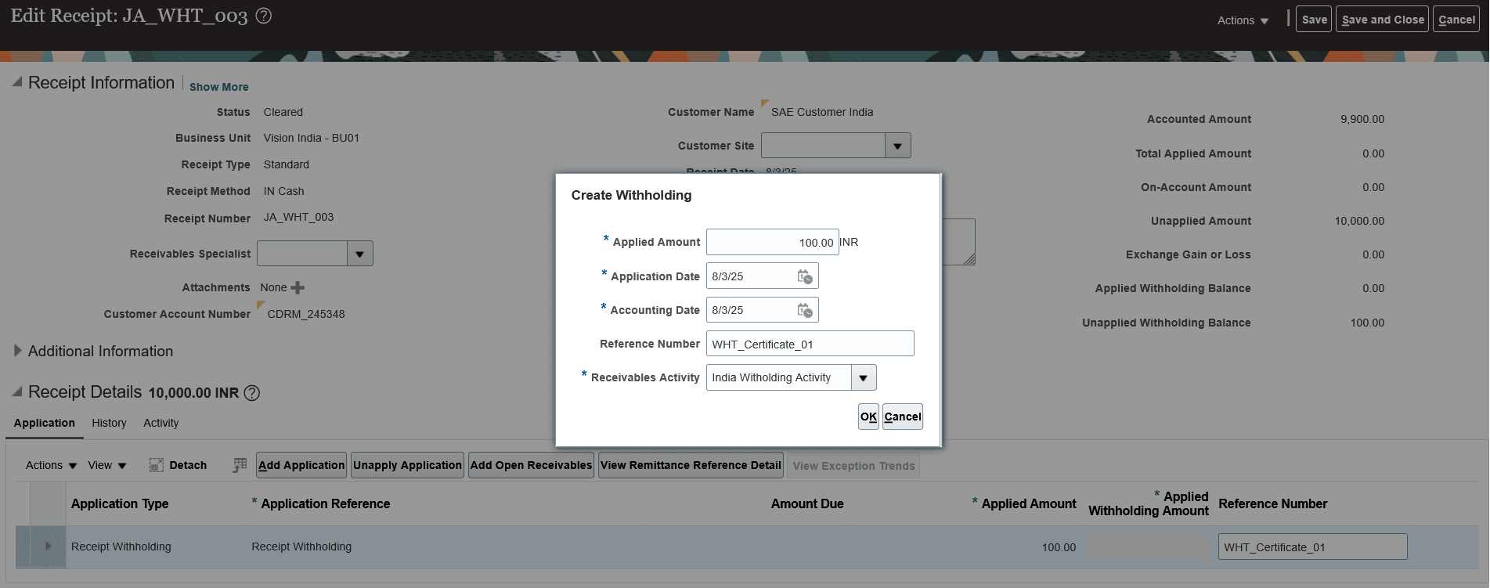Collapse the Receipt Details section
1490x588 pixels.
coord(17,391)
